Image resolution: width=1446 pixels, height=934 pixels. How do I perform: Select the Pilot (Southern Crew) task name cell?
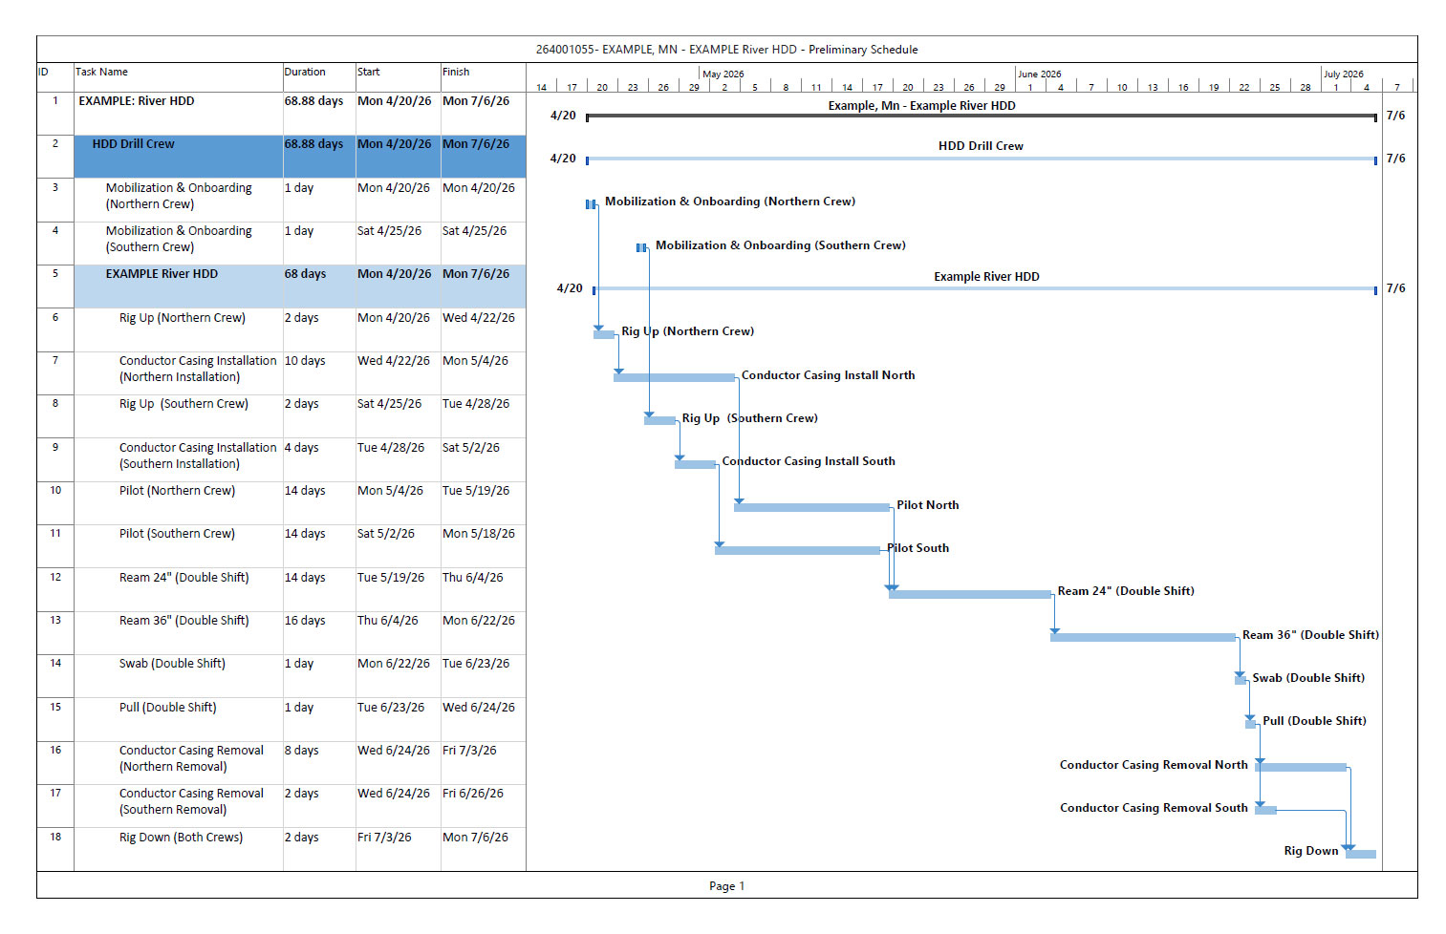(178, 534)
